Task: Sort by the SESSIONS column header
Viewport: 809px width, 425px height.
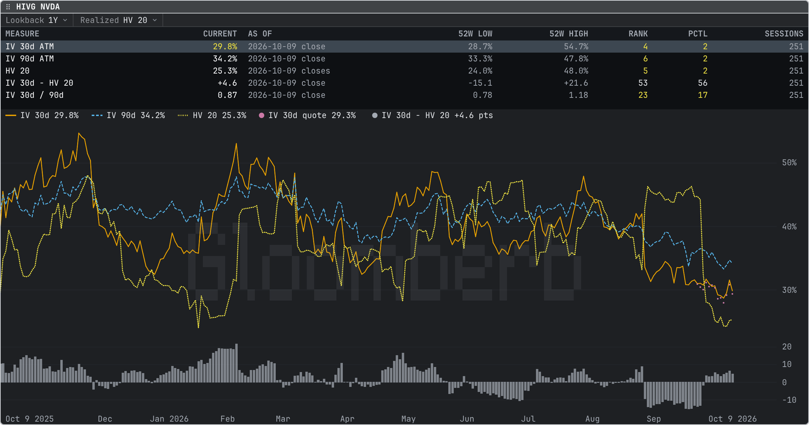Action: click(x=784, y=34)
